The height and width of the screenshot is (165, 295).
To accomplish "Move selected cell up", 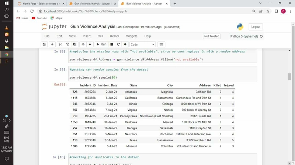I will [x=83, y=44].
